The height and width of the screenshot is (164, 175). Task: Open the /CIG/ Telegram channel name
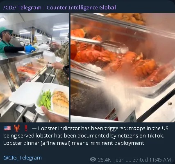(22, 7)
